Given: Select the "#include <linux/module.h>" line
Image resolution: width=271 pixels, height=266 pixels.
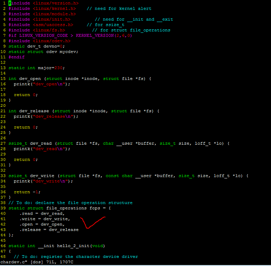Looking at the screenshot, I should 42,14.
